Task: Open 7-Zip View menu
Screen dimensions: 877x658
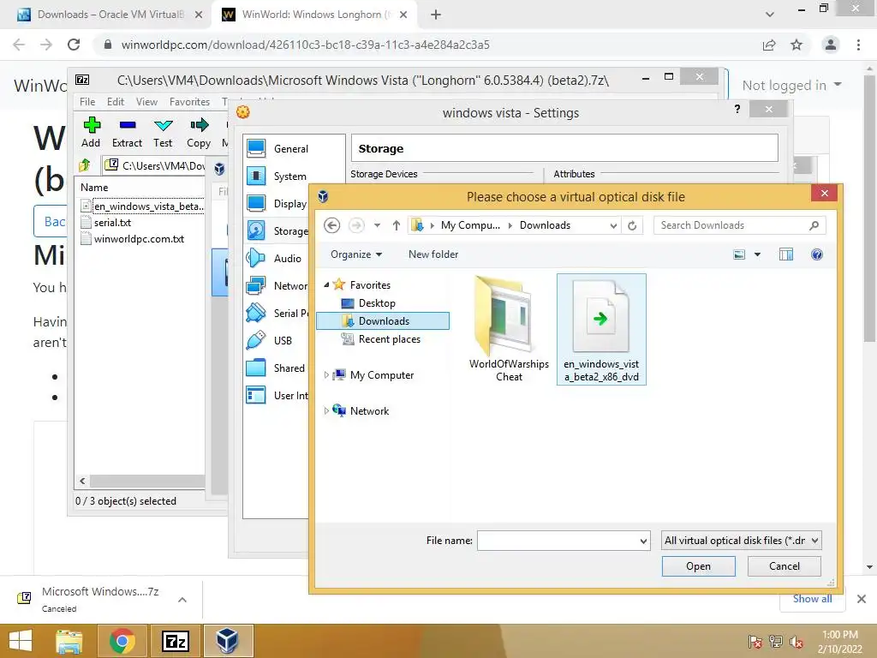Action: (x=146, y=102)
